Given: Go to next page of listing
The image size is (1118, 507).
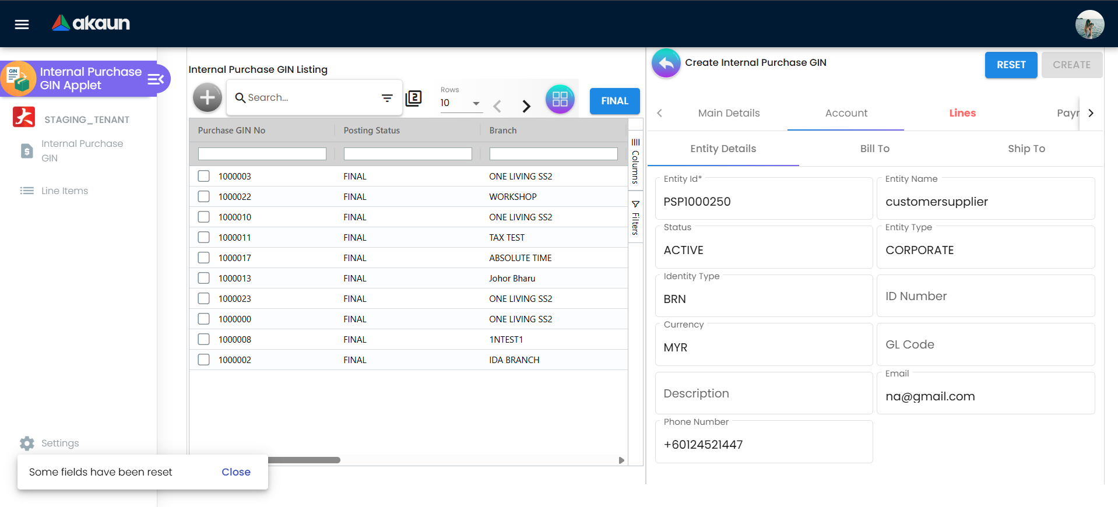Looking at the screenshot, I should point(526,106).
